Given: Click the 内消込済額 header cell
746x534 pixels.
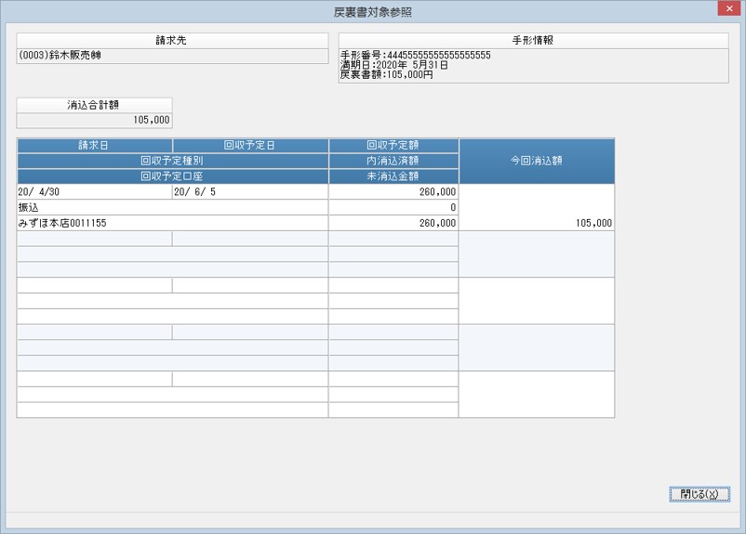Looking at the screenshot, I should click(x=393, y=161).
